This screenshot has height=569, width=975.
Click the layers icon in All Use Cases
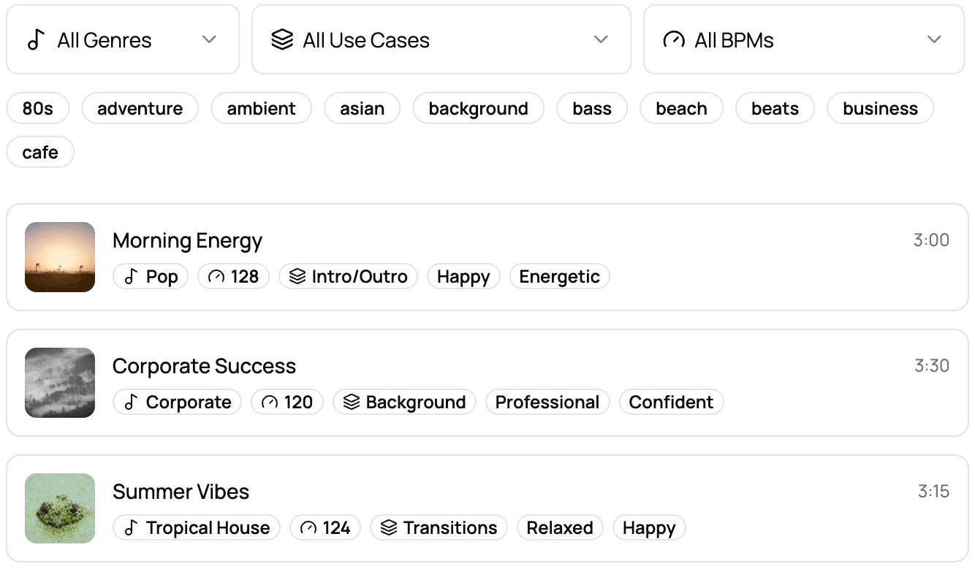281,39
